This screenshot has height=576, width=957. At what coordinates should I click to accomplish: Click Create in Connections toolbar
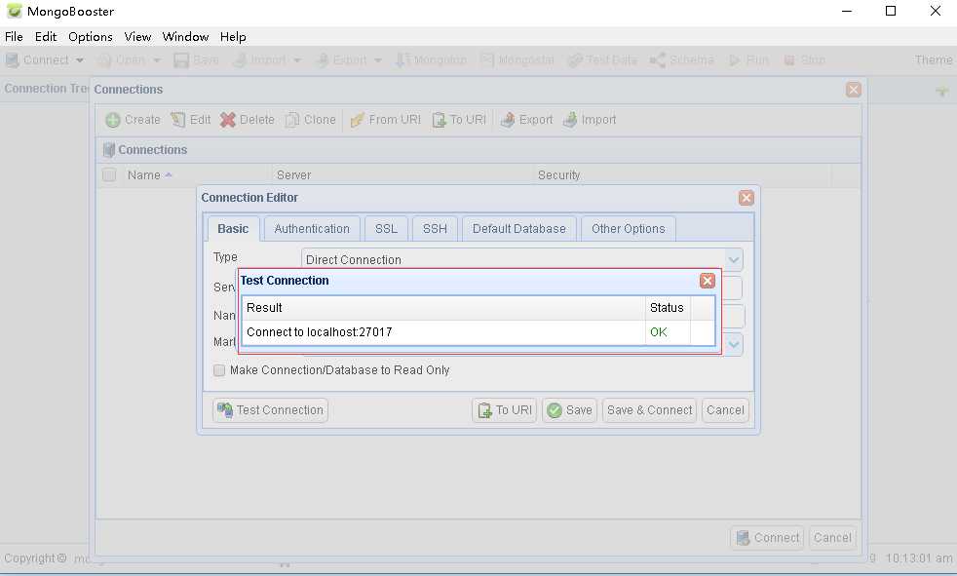[134, 120]
